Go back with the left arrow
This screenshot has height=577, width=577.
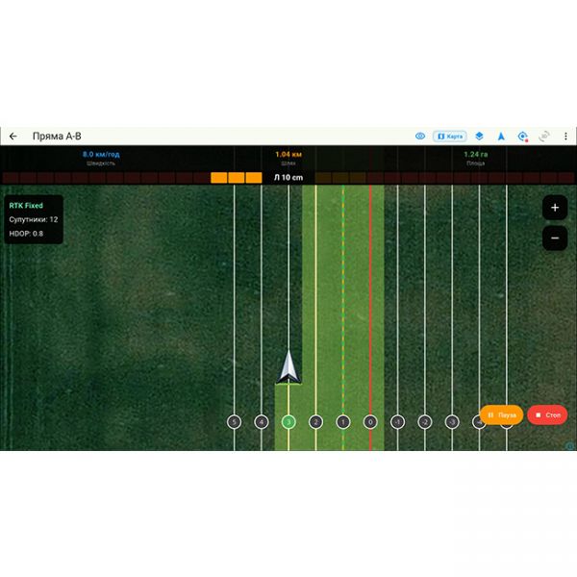(13, 137)
